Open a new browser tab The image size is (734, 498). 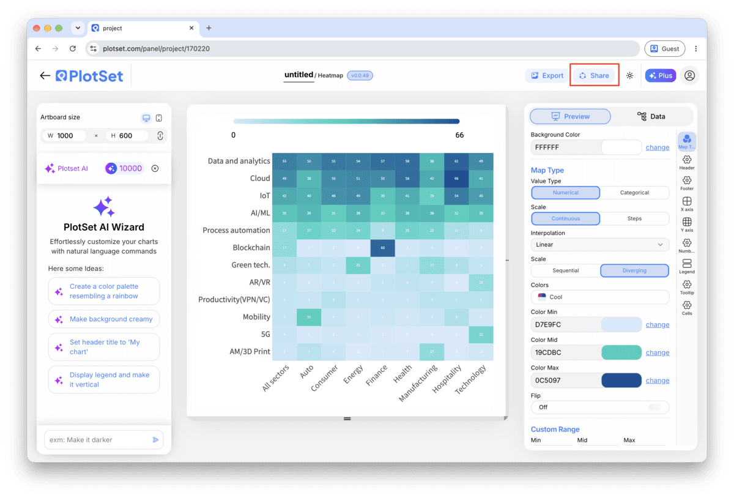pyautogui.click(x=209, y=28)
